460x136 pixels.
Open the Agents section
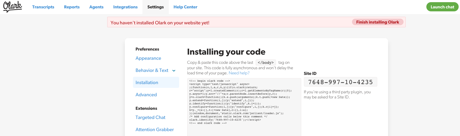pyautogui.click(x=96, y=7)
